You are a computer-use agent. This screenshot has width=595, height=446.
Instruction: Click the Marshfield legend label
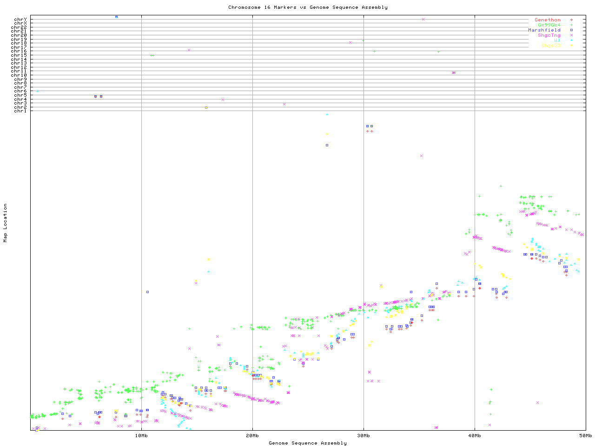point(544,30)
